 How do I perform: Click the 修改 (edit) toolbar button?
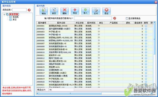54,11
